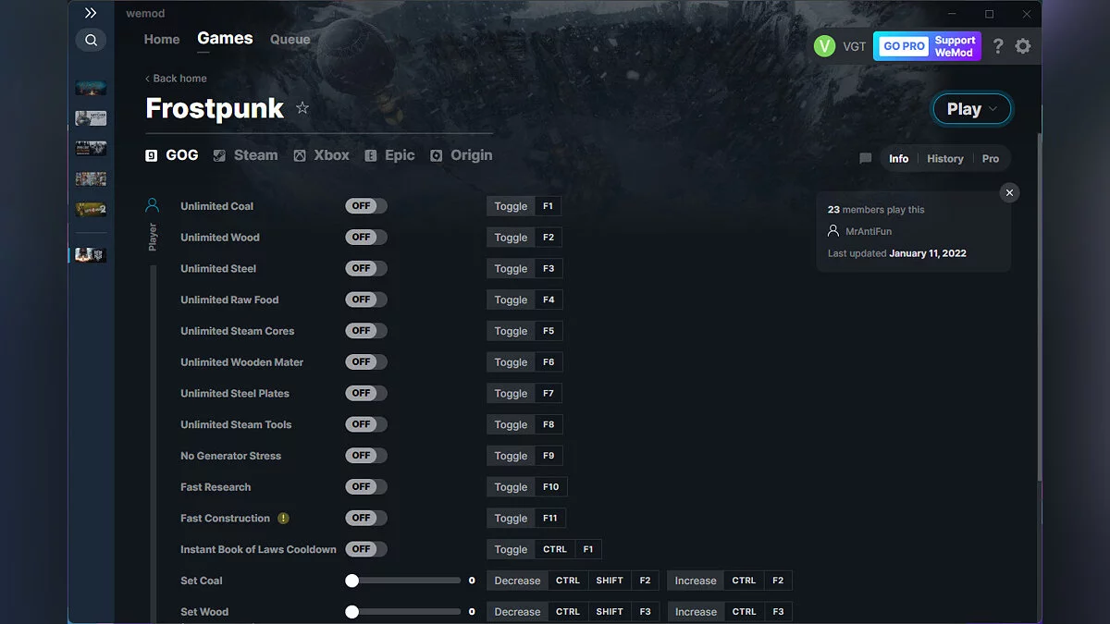1110x624 pixels.
Task: Expand the sidebar using the double-chevron icon
Action: coord(90,13)
